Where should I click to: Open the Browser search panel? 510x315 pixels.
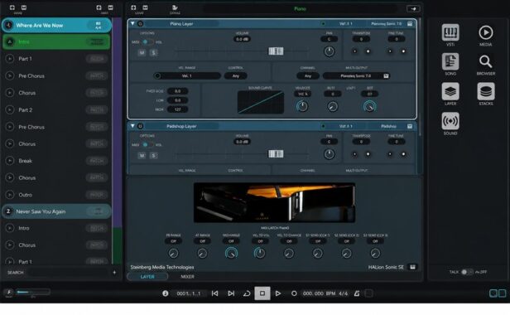485,61
